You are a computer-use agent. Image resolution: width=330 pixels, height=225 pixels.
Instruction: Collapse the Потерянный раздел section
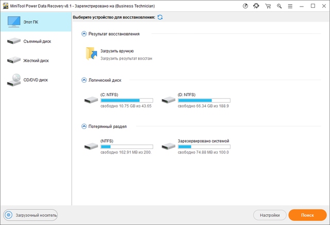[84, 126]
